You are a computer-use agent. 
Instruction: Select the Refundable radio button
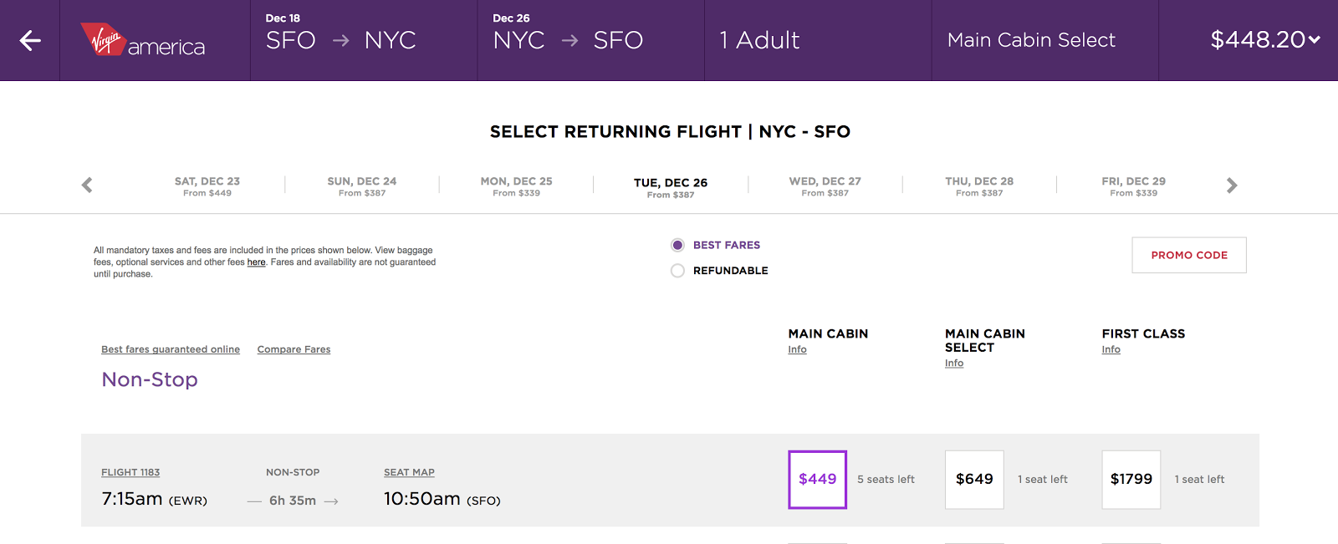coord(677,271)
